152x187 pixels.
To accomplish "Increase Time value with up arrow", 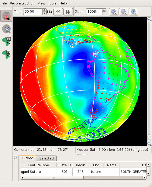I will tap(45, 10).
